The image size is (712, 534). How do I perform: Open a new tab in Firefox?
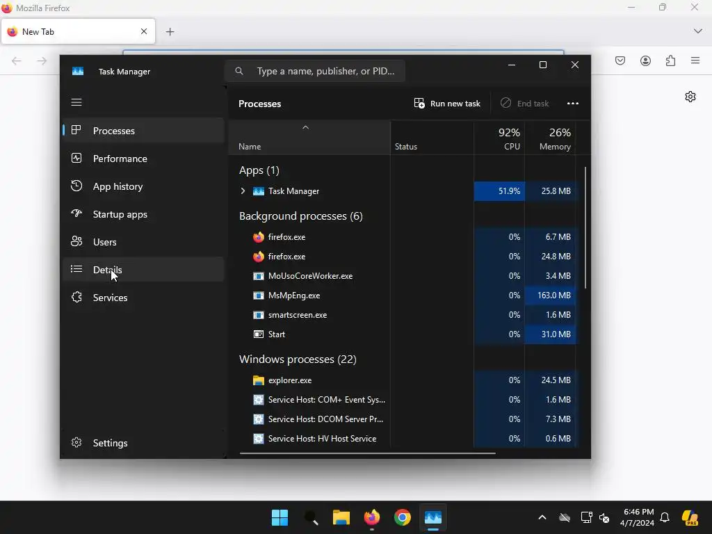(170, 32)
